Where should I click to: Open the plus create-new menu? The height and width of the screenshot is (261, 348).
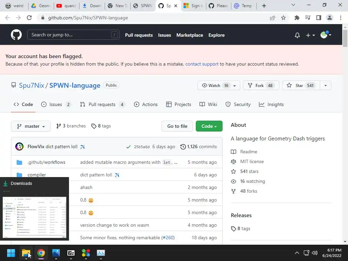pyautogui.click(x=310, y=35)
